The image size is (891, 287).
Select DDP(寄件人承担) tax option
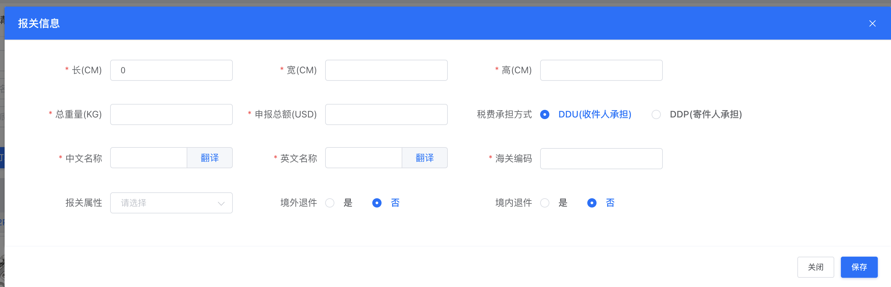point(656,114)
